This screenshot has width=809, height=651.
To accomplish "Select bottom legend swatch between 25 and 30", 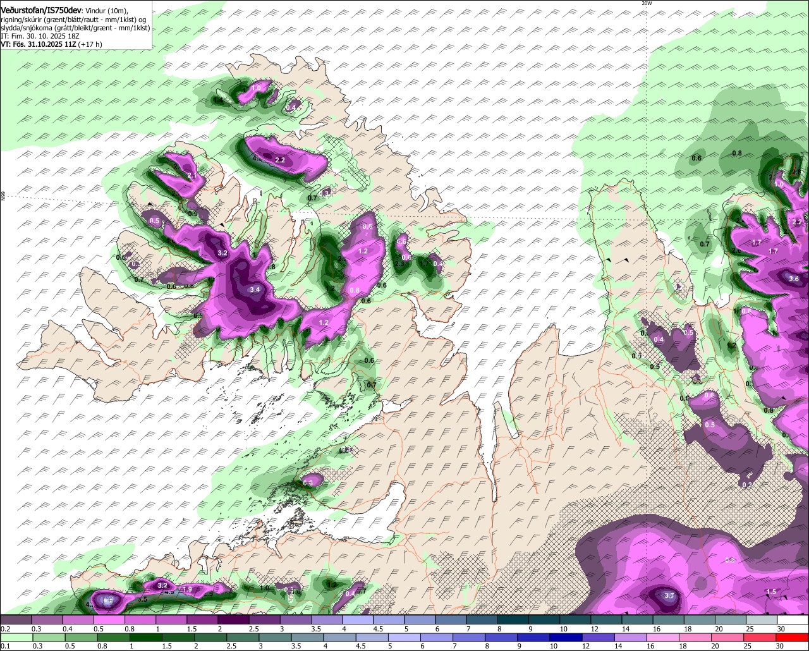I will pyautogui.click(x=761, y=638).
